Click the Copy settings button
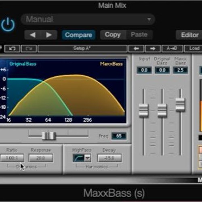 coord(113,35)
